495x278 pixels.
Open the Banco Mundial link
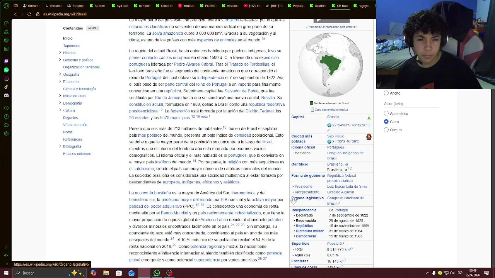coord(174,213)
